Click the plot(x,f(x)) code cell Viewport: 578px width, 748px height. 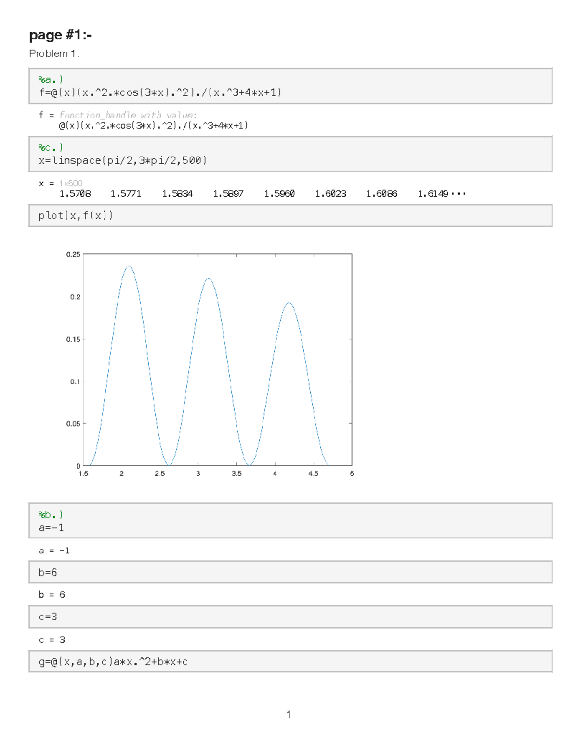tap(290, 215)
